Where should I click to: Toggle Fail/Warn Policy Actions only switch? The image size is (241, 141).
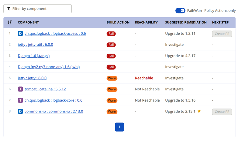[180, 11]
